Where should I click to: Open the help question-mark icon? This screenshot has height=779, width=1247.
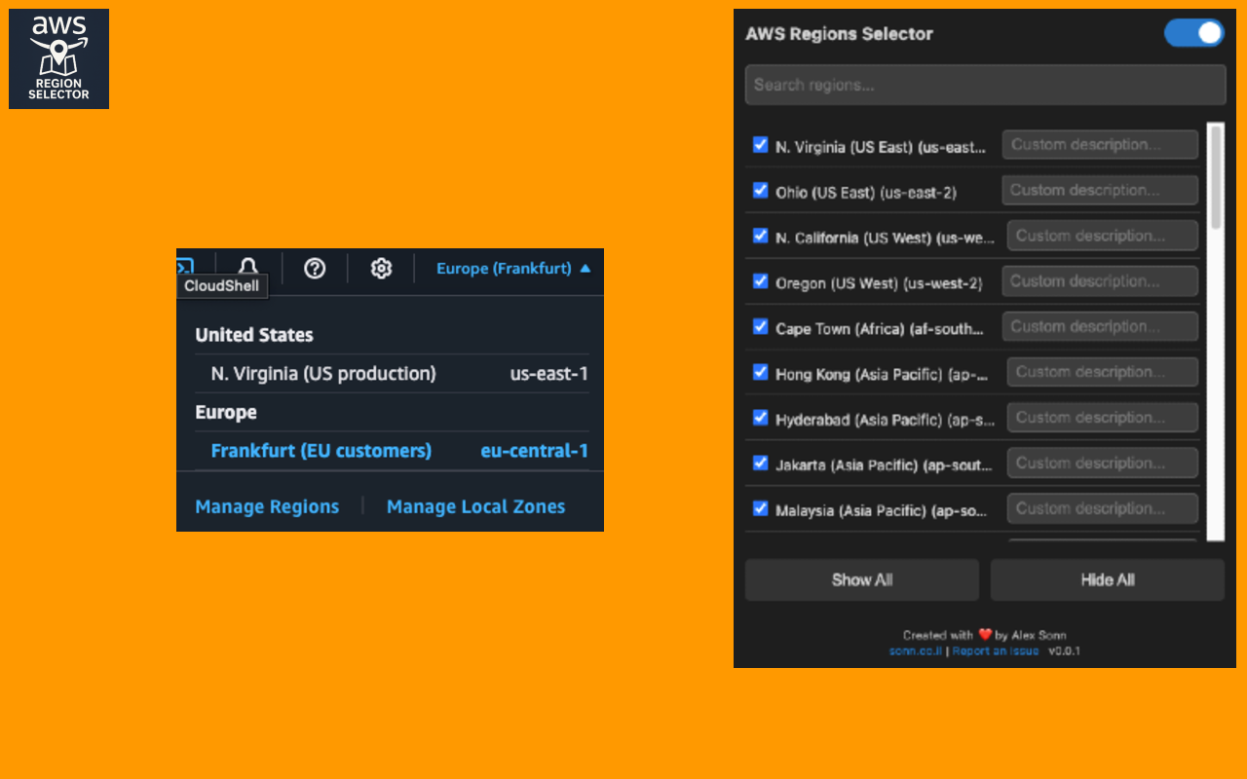tap(315, 268)
